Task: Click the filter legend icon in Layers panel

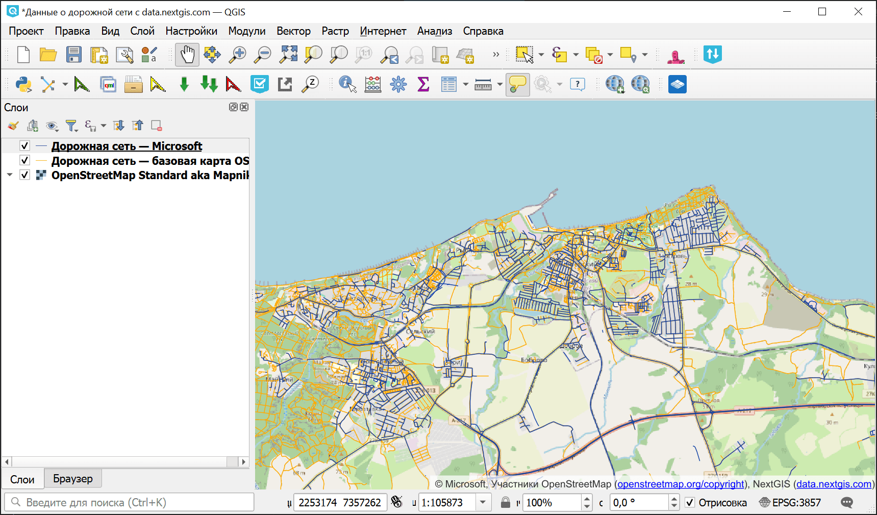Action: coord(71,126)
